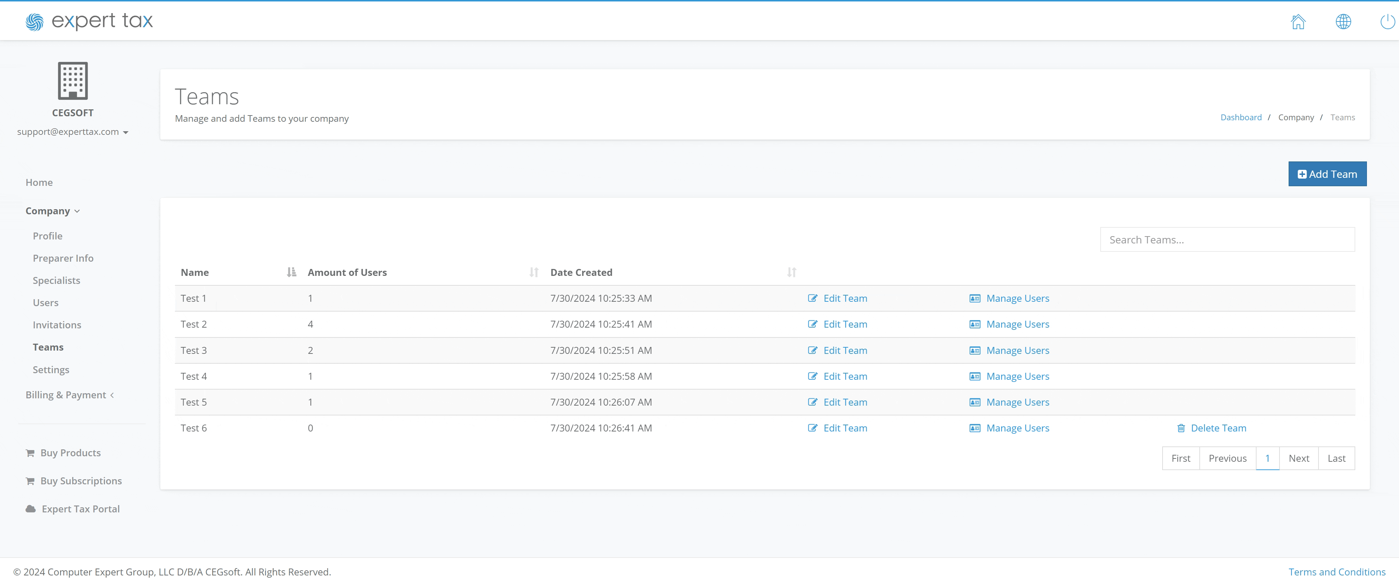Sort by Date Created arrows icon
This screenshot has height=586, width=1399.
pos(791,272)
